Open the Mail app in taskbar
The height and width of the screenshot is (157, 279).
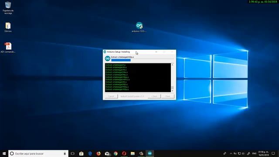click(x=107, y=154)
